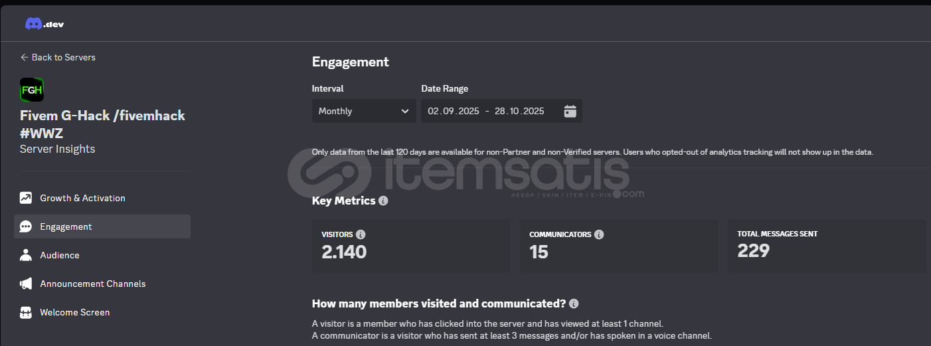Click the Welcome Screen icon

coord(26,312)
